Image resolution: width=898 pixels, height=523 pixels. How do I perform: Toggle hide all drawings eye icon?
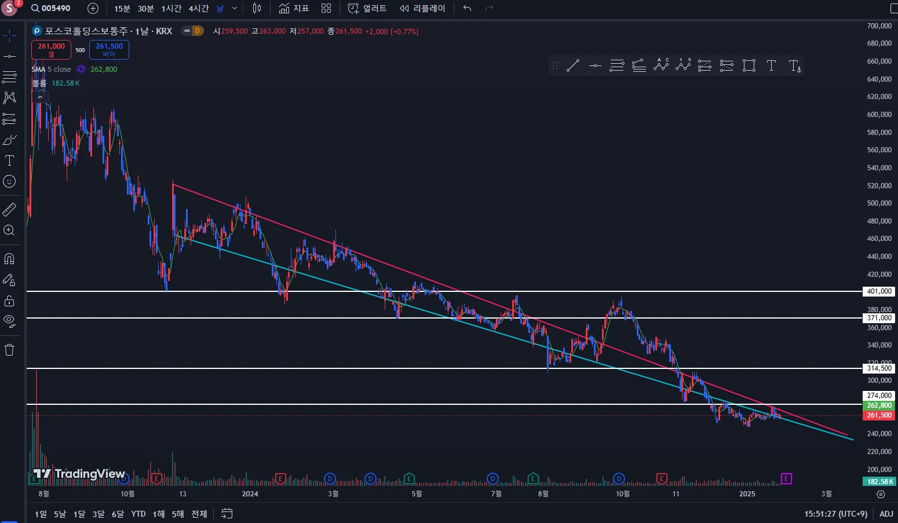point(9,320)
